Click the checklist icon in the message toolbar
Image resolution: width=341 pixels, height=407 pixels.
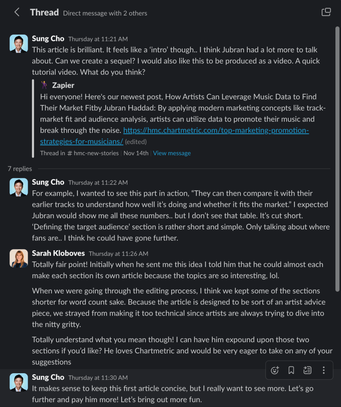pos(307,370)
